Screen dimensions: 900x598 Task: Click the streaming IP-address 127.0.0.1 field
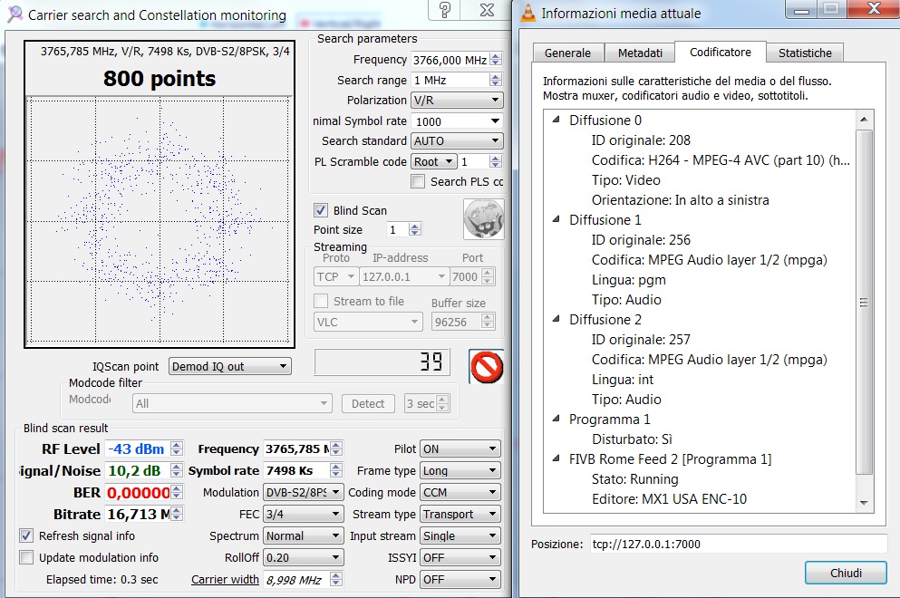click(x=404, y=277)
